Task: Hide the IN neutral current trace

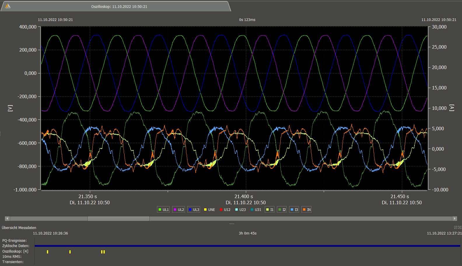Action: (x=307, y=209)
